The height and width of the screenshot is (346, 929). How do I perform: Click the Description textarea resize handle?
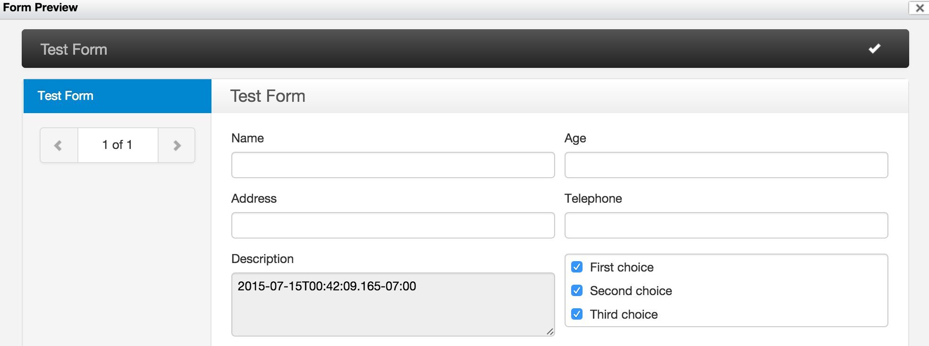click(x=550, y=332)
